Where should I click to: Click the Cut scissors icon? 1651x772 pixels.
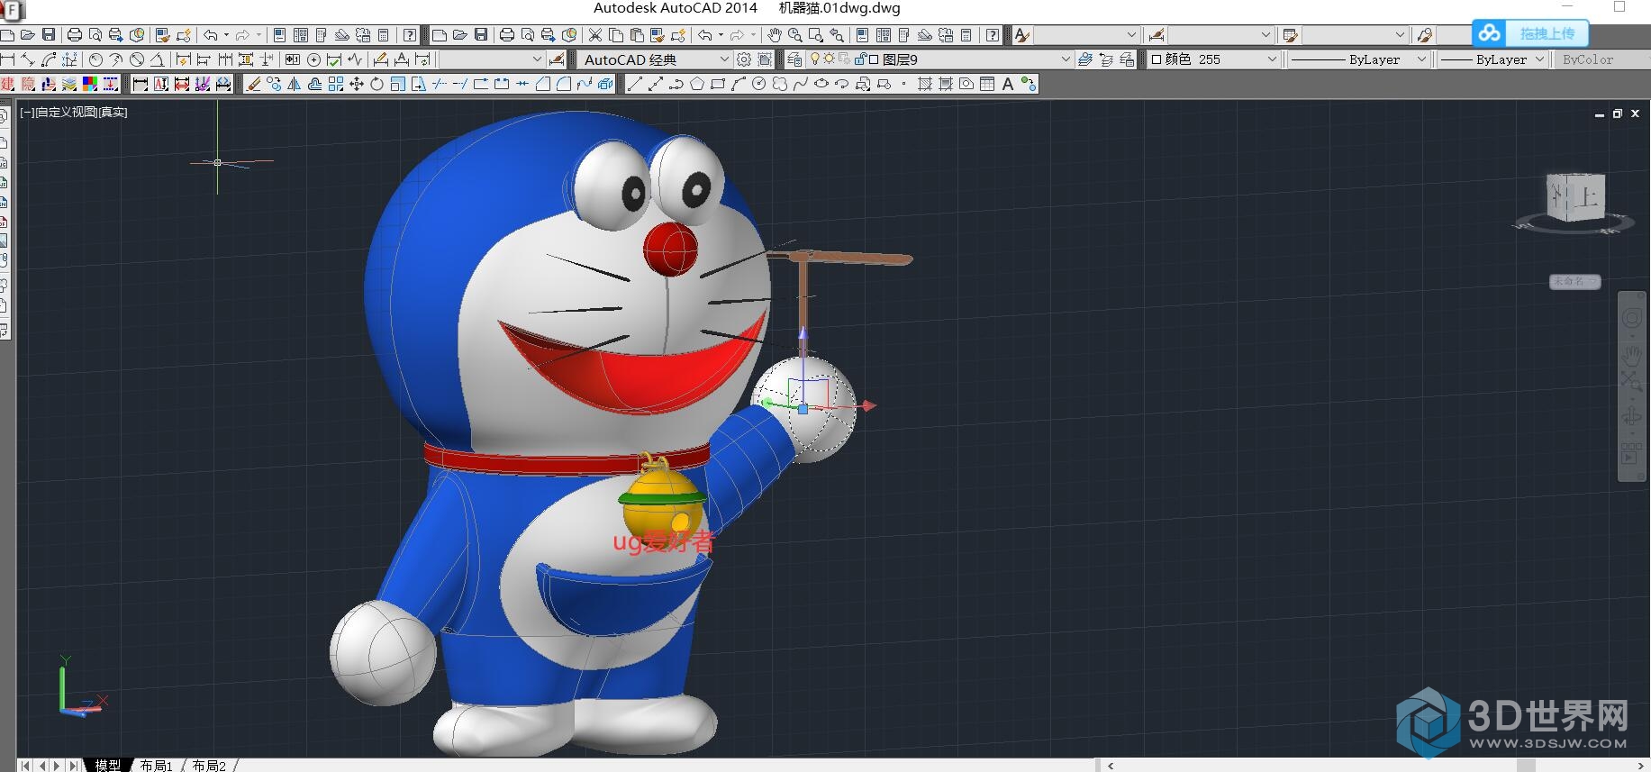click(595, 35)
